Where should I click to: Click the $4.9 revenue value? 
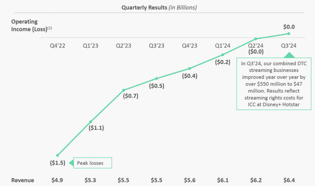(57, 180)
